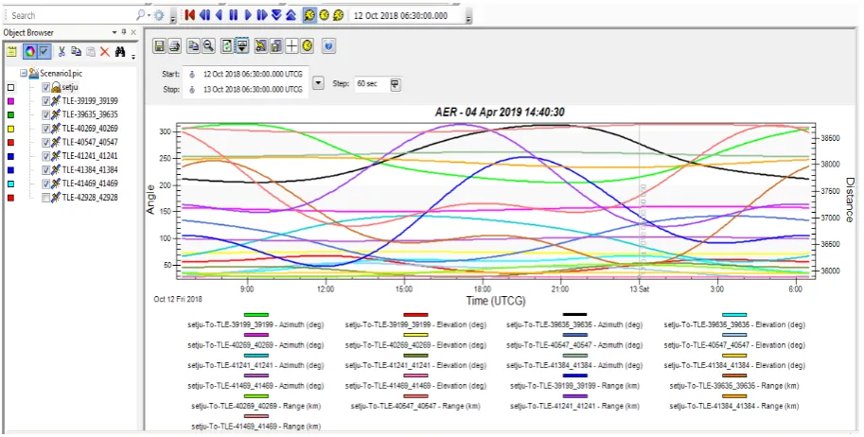864x437 pixels.
Task: Click the binoculars find icon in Object Browser
Action: pyautogui.click(x=120, y=52)
